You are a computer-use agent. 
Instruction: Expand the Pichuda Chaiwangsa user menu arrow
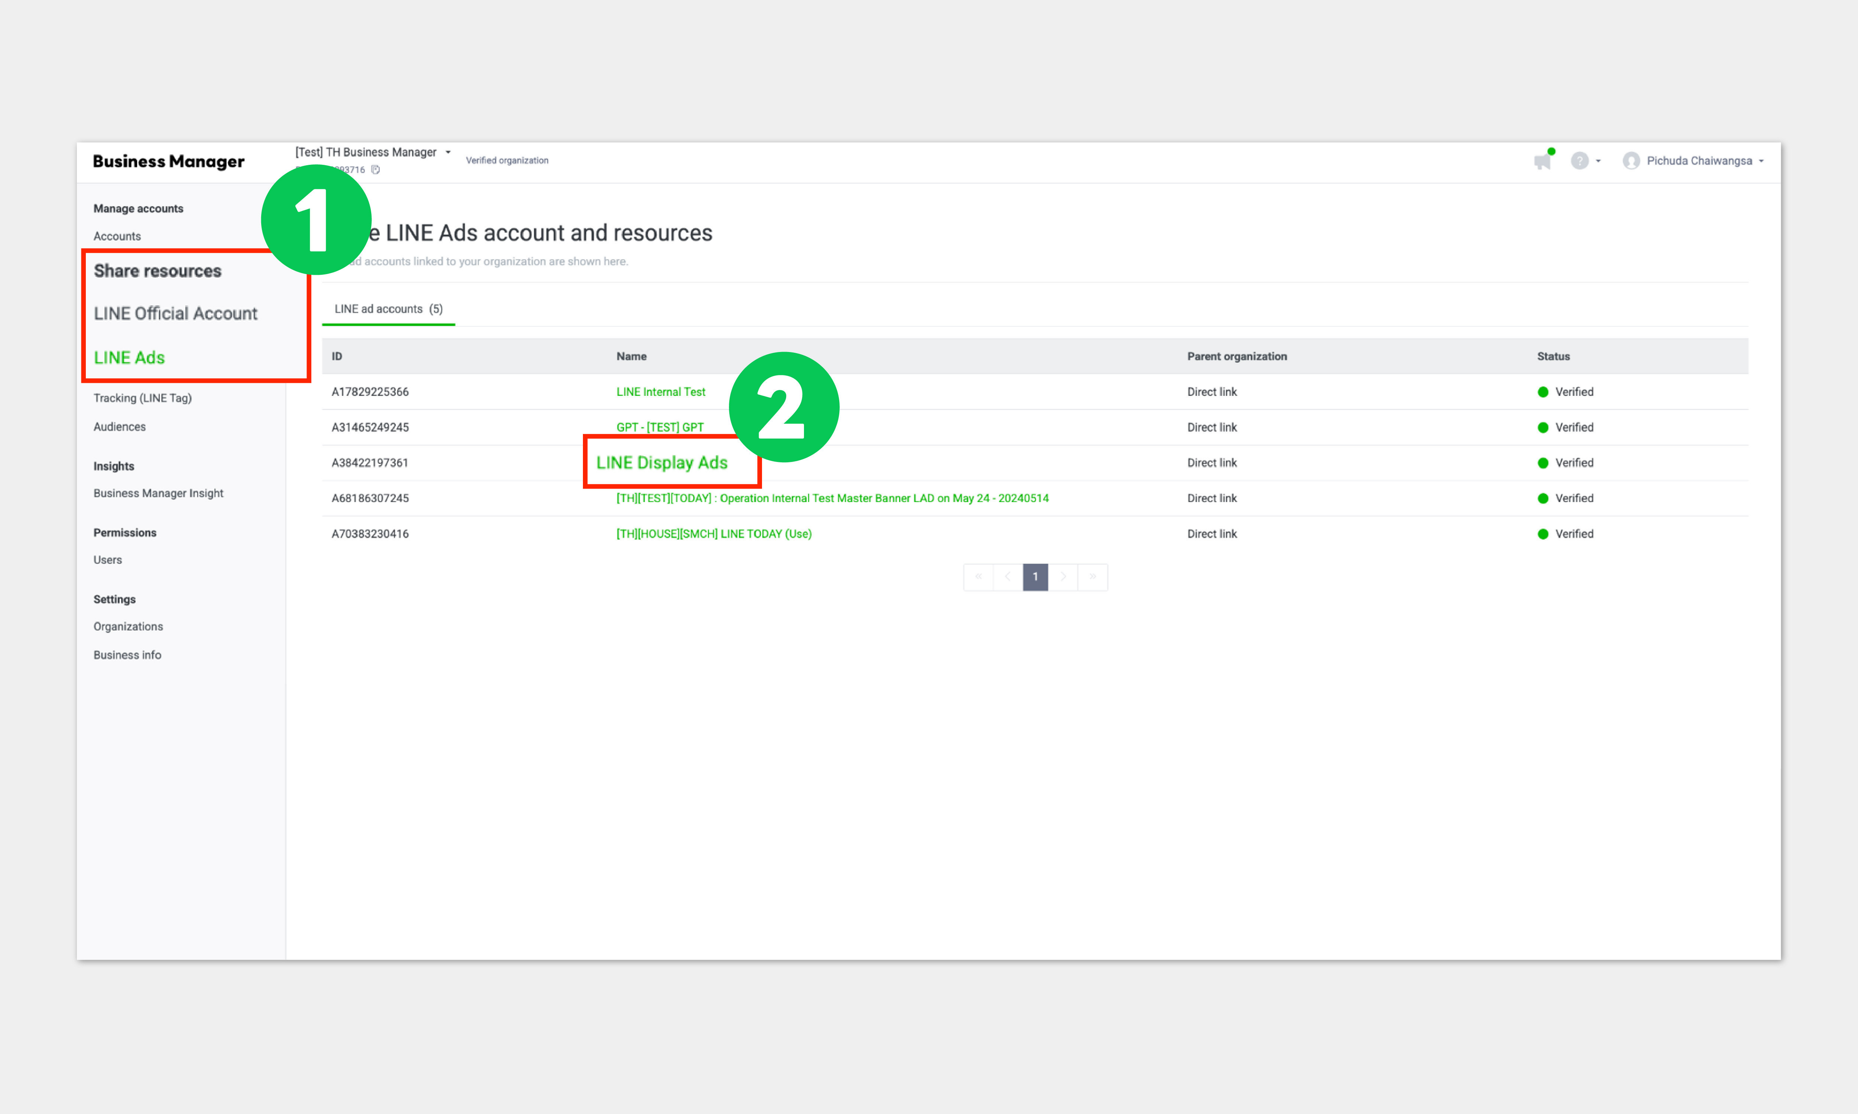(x=1761, y=161)
